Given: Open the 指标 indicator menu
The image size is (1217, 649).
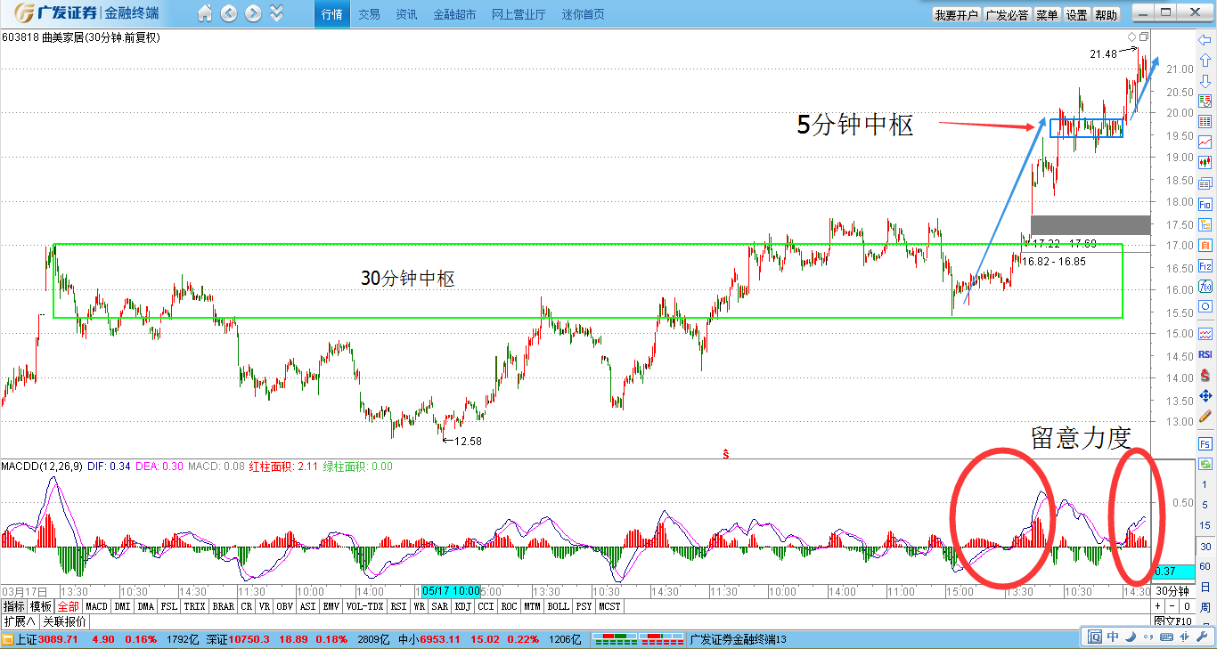Looking at the screenshot, I should (14, 606).
